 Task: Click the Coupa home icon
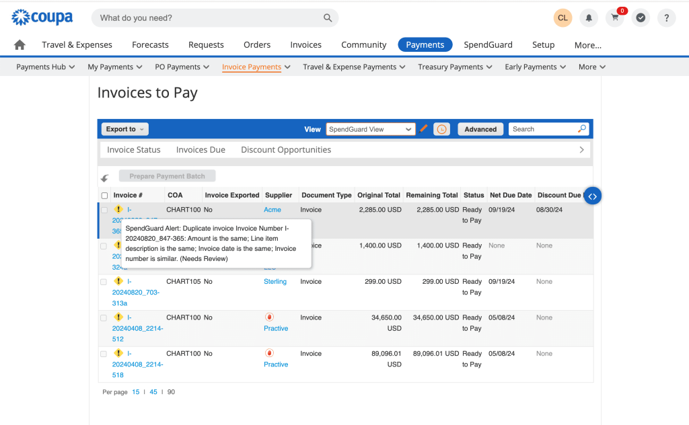[x=20, y=44]
